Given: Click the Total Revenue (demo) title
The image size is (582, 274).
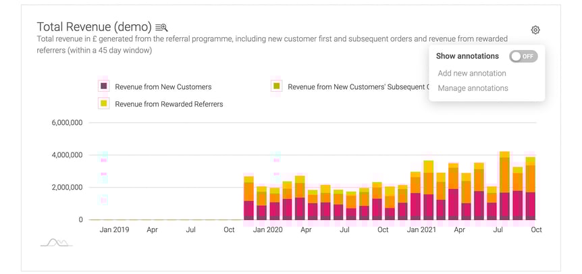Looking at the screenshot, I should tap(95, 27).
